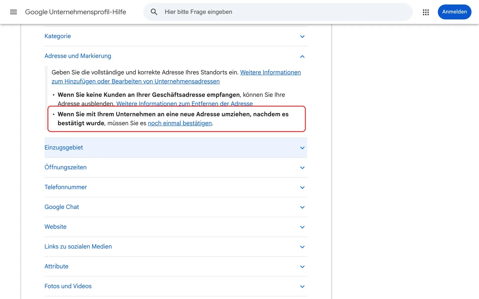Click the noch einmal bestätigen link
The image size is (479, 299).
point(180,123)
